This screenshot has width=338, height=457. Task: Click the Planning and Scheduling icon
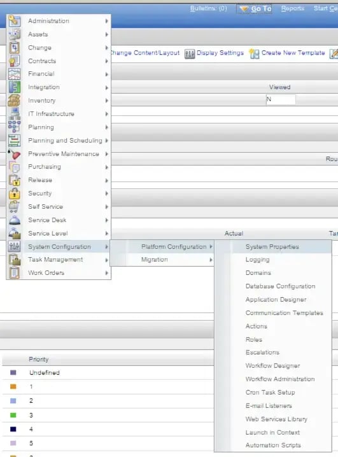(14, 141)
